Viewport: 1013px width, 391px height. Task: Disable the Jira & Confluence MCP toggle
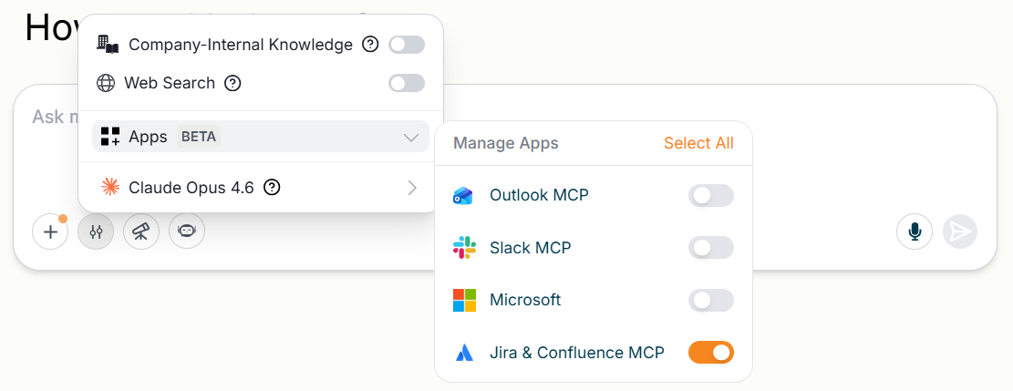pyautogui.click(x=710, y=353)
